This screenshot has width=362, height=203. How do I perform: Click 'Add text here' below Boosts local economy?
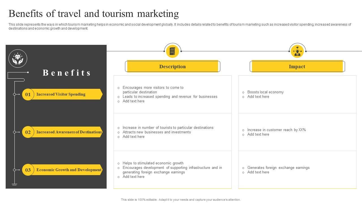point(258,97)
